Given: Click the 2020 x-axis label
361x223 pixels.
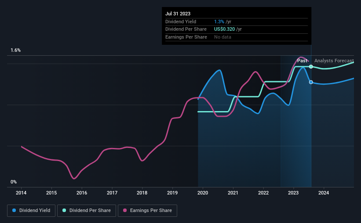Looking at the screenshot, I should (203, 193).
